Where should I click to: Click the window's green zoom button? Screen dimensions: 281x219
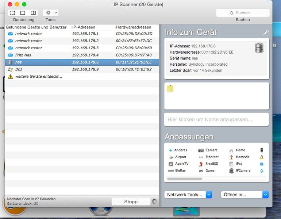[x=24, y=4]
